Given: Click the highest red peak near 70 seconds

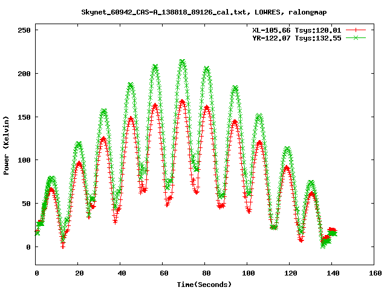Looking at the screenshot, I should pos(182,101).
